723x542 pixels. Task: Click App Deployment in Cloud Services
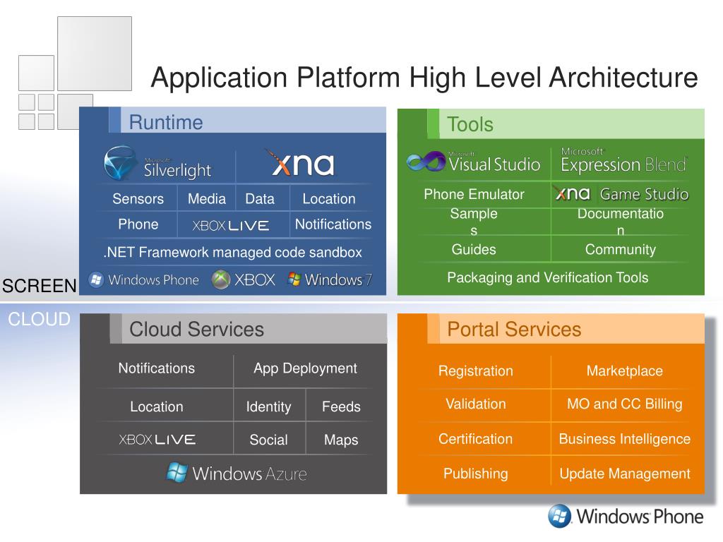coord(305,368)
